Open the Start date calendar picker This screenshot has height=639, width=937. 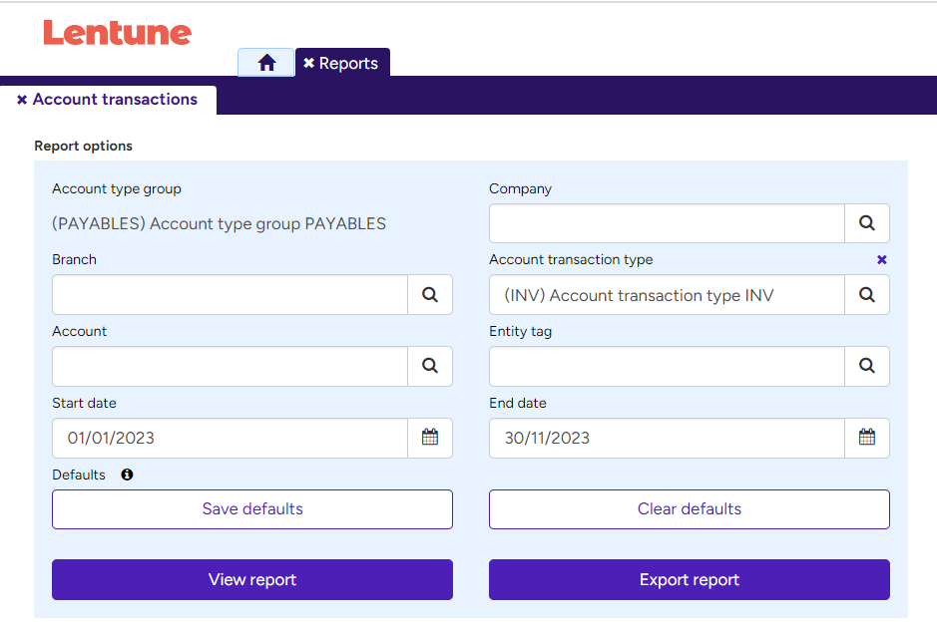(x=430, y=438)
